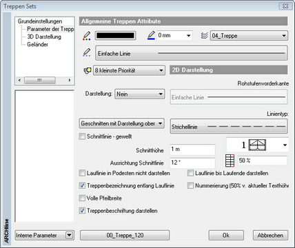Image resolution: width=295 pixels, height=248 pixels.
Task: Open the 0 mm line weight dropdown
Action: (x=174, y=36)
